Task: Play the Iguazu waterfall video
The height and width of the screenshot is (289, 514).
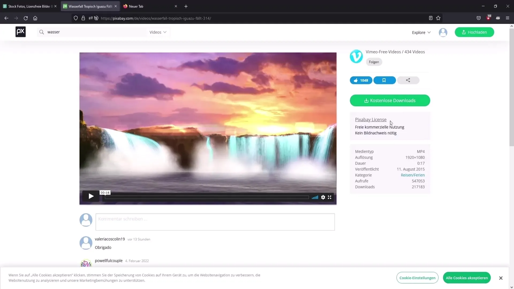Action: pyautogui.click(x=91, y=197)
